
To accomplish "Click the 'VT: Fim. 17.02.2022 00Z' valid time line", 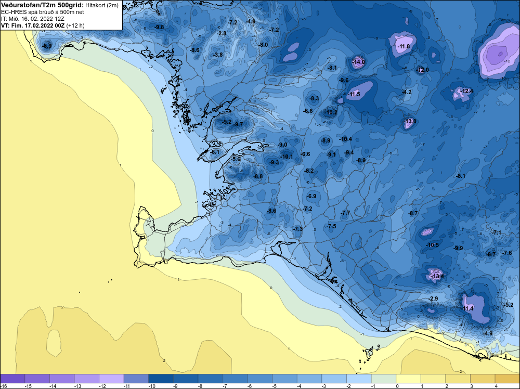I will 33,25.
